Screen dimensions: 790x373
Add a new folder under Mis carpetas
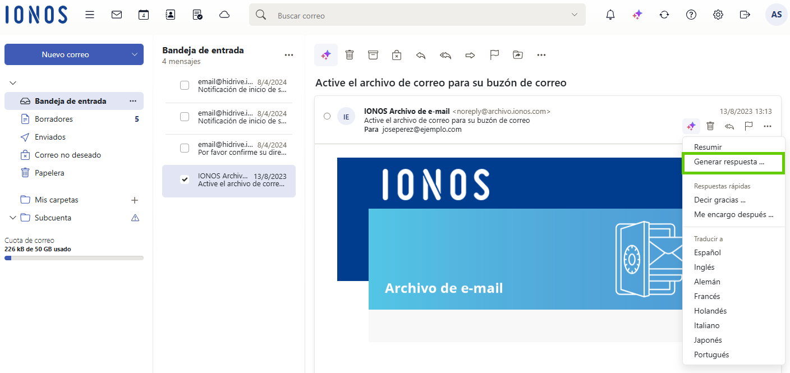point(135,200)
